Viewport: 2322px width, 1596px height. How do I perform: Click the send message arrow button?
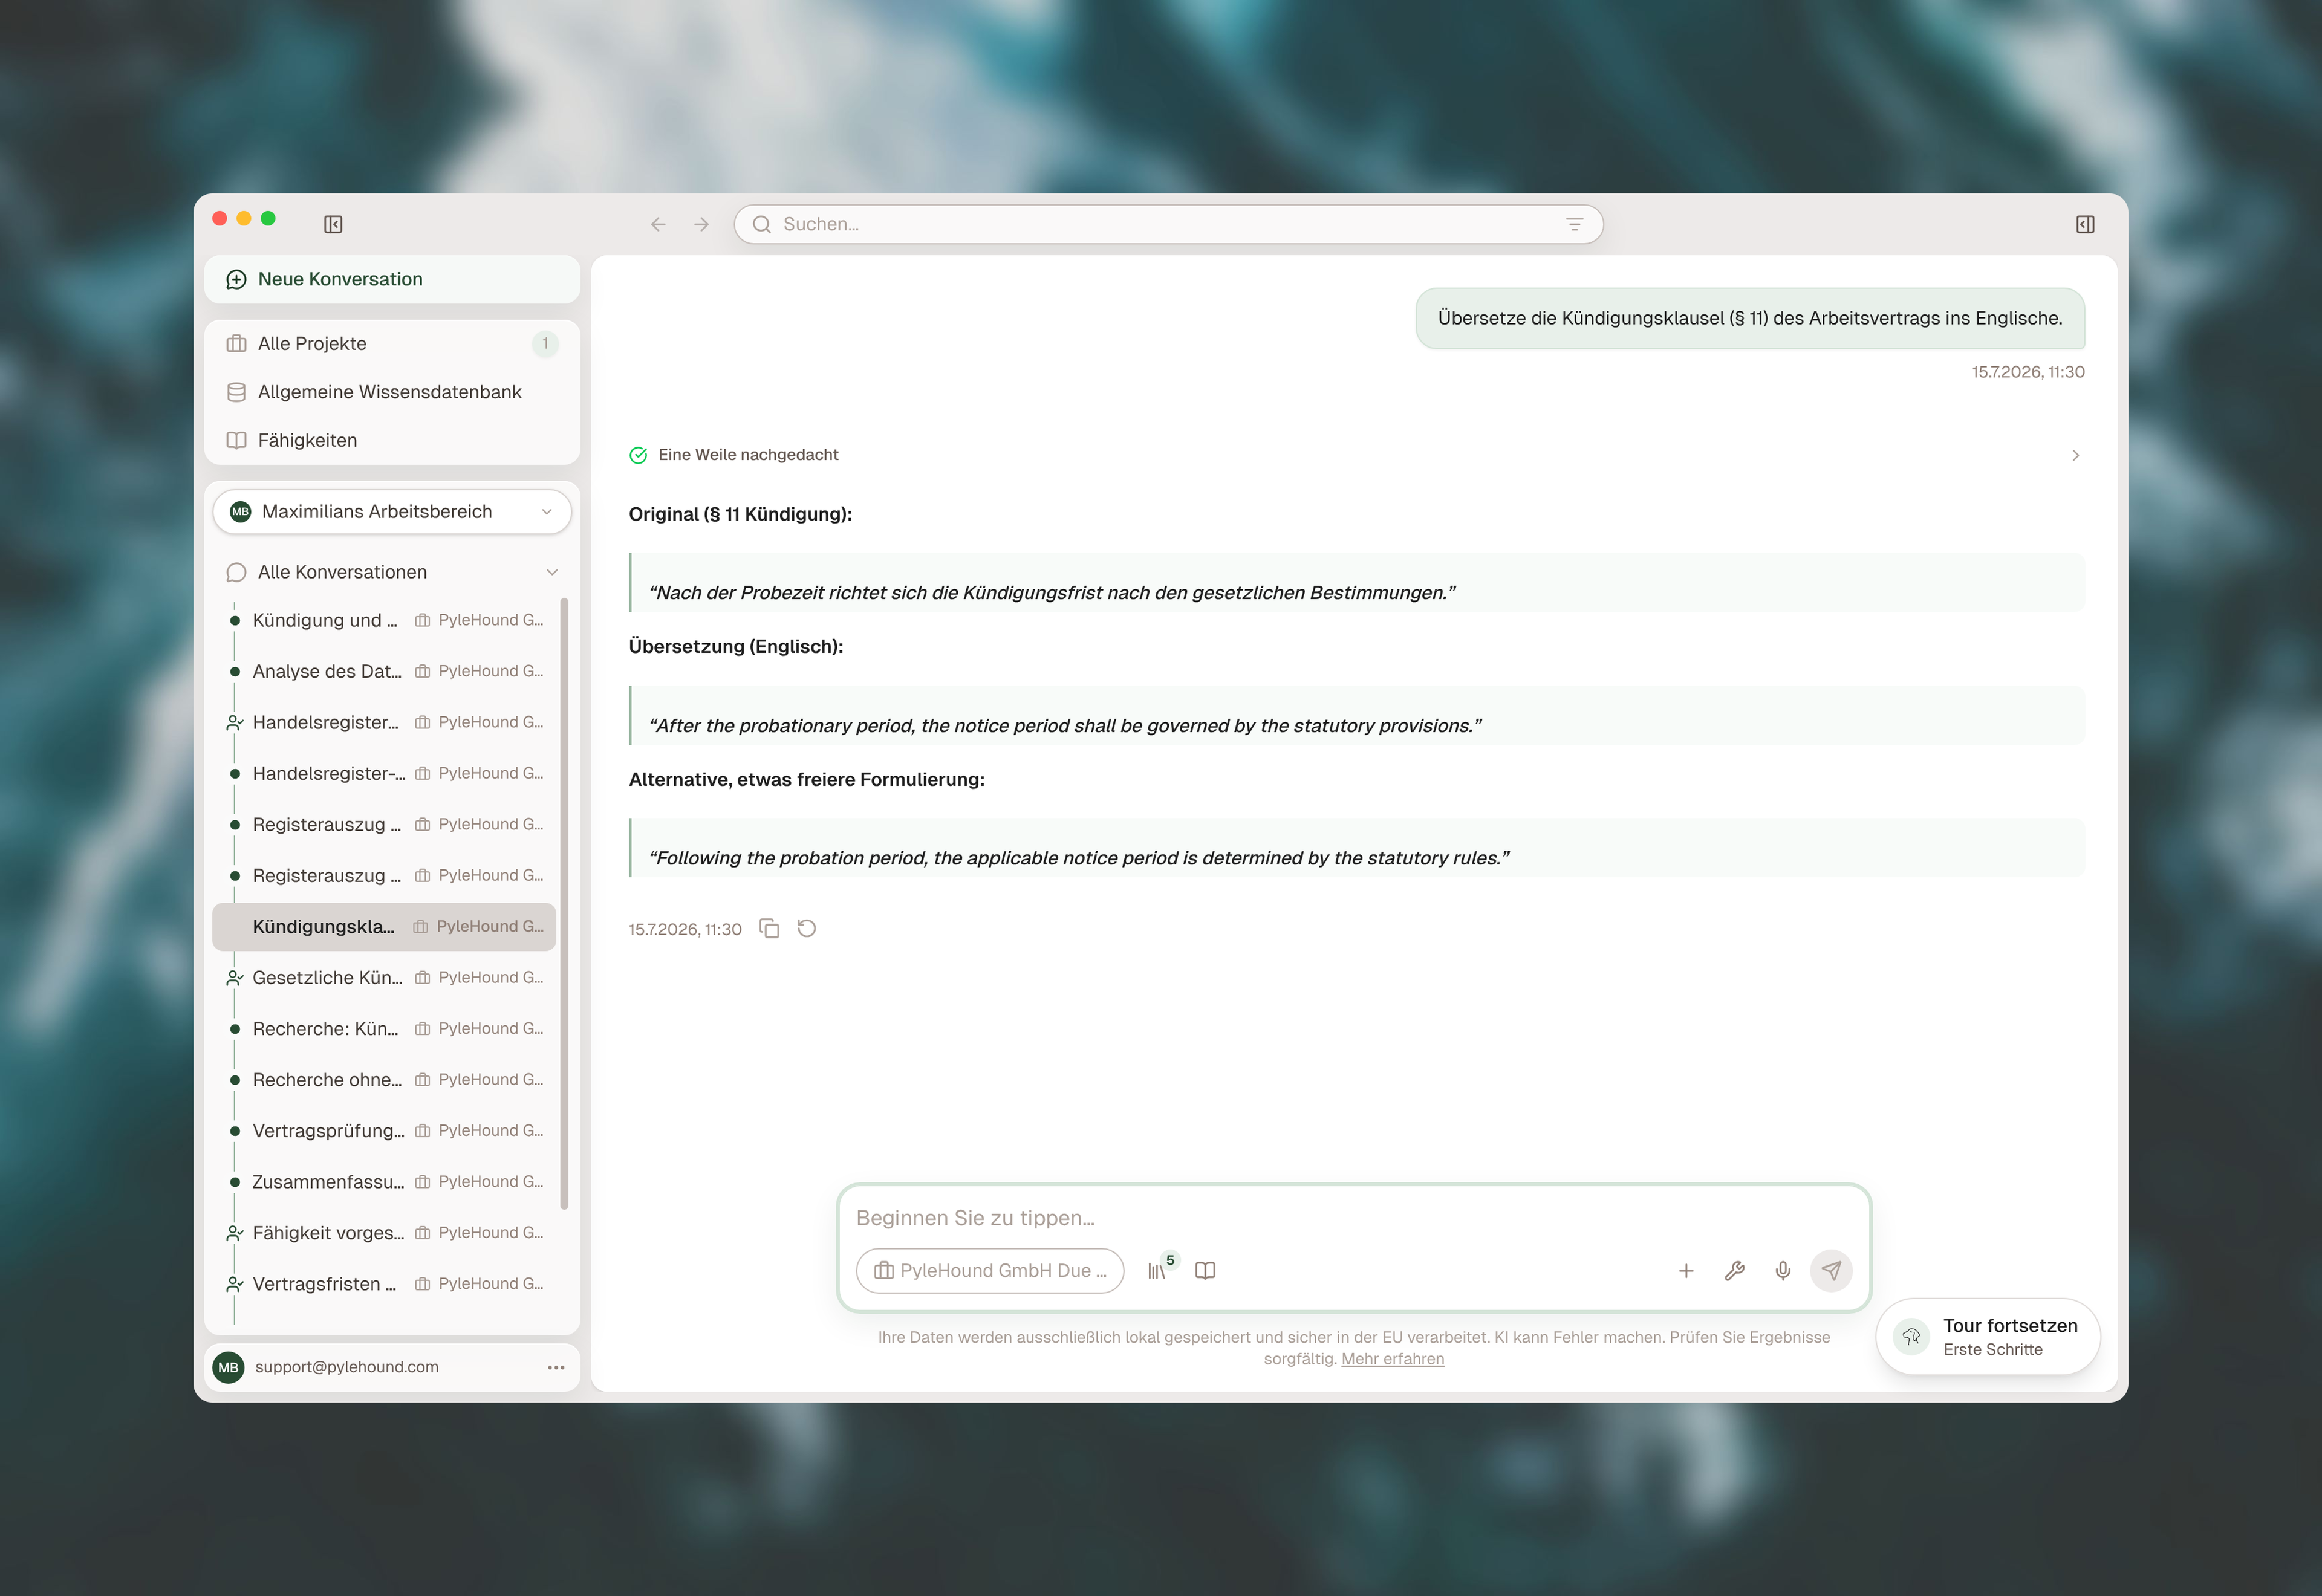[1831, 1271]
